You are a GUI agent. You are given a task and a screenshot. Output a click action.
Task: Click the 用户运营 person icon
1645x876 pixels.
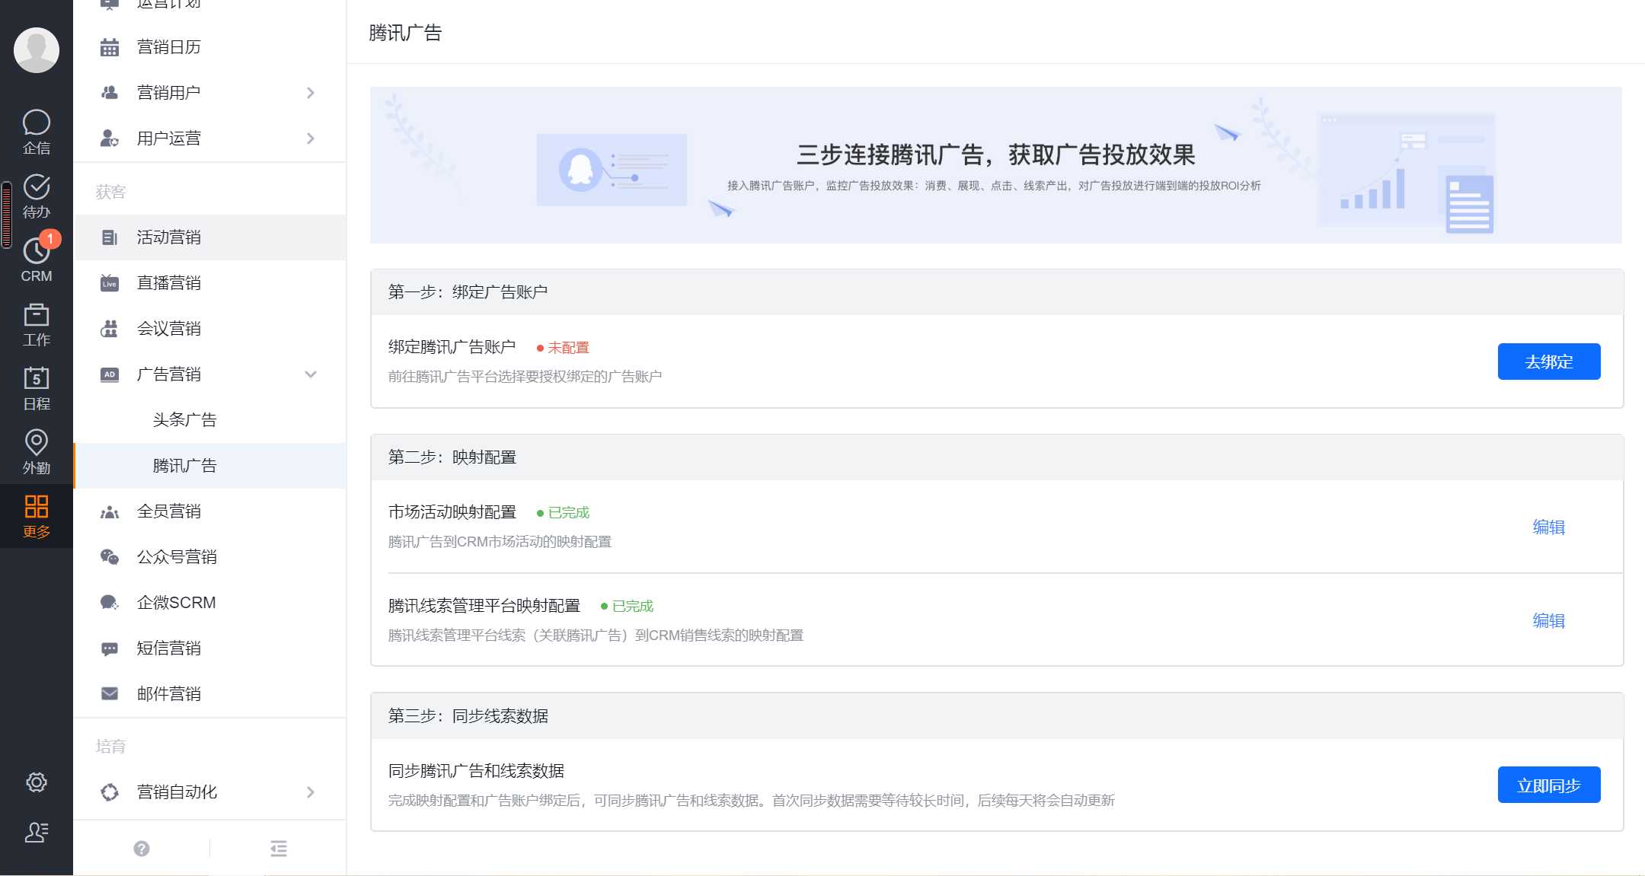(110, 139)
